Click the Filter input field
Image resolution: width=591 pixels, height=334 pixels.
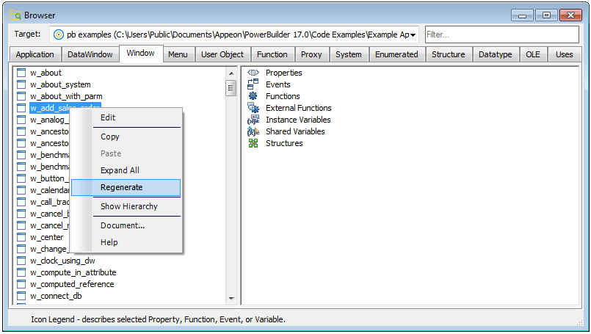click(x=501, y=35)
